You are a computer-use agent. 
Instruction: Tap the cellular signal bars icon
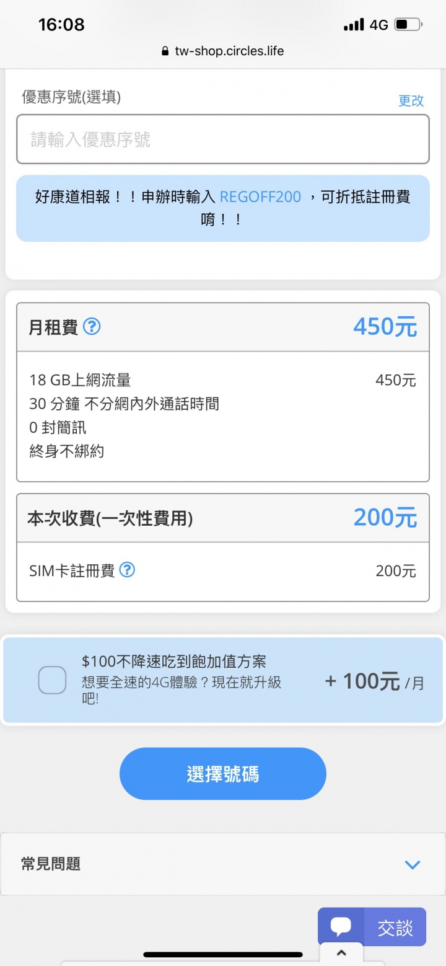coord(354,25)
